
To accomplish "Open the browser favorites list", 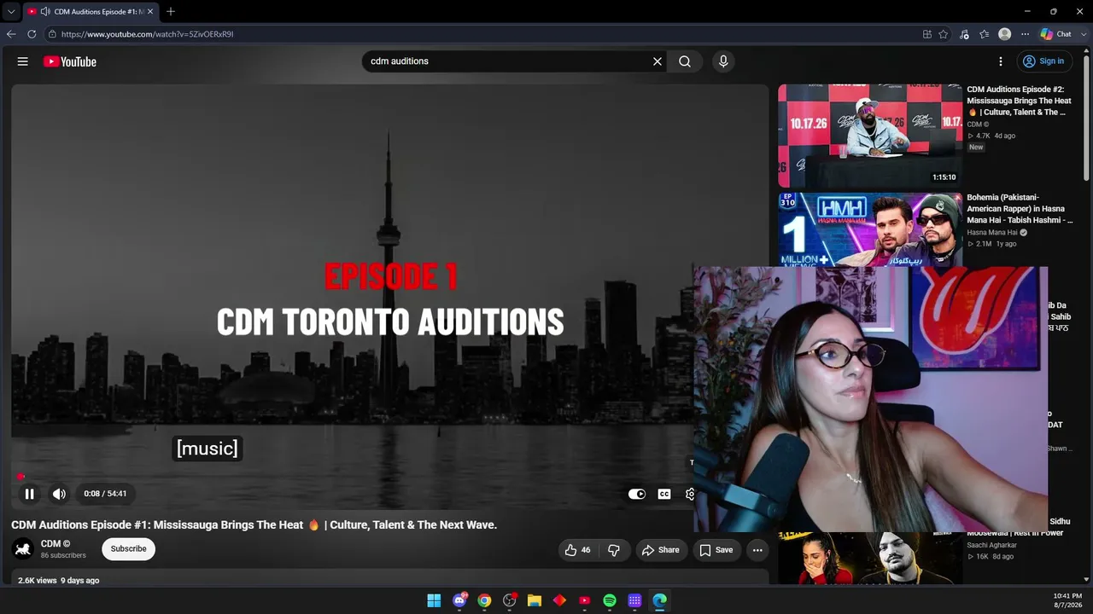I will tap(985, 34).
